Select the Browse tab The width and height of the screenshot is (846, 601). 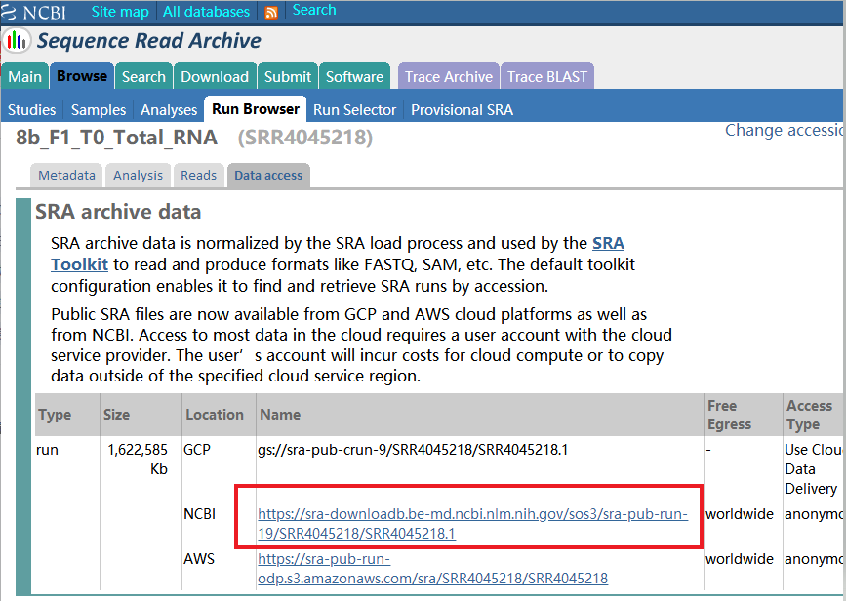[x=82, y=76]
